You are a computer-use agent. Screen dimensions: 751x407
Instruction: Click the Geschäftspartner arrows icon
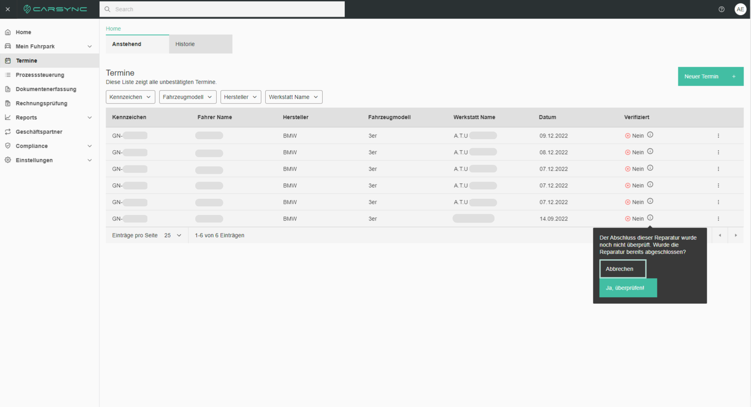(x=8, y=132)
